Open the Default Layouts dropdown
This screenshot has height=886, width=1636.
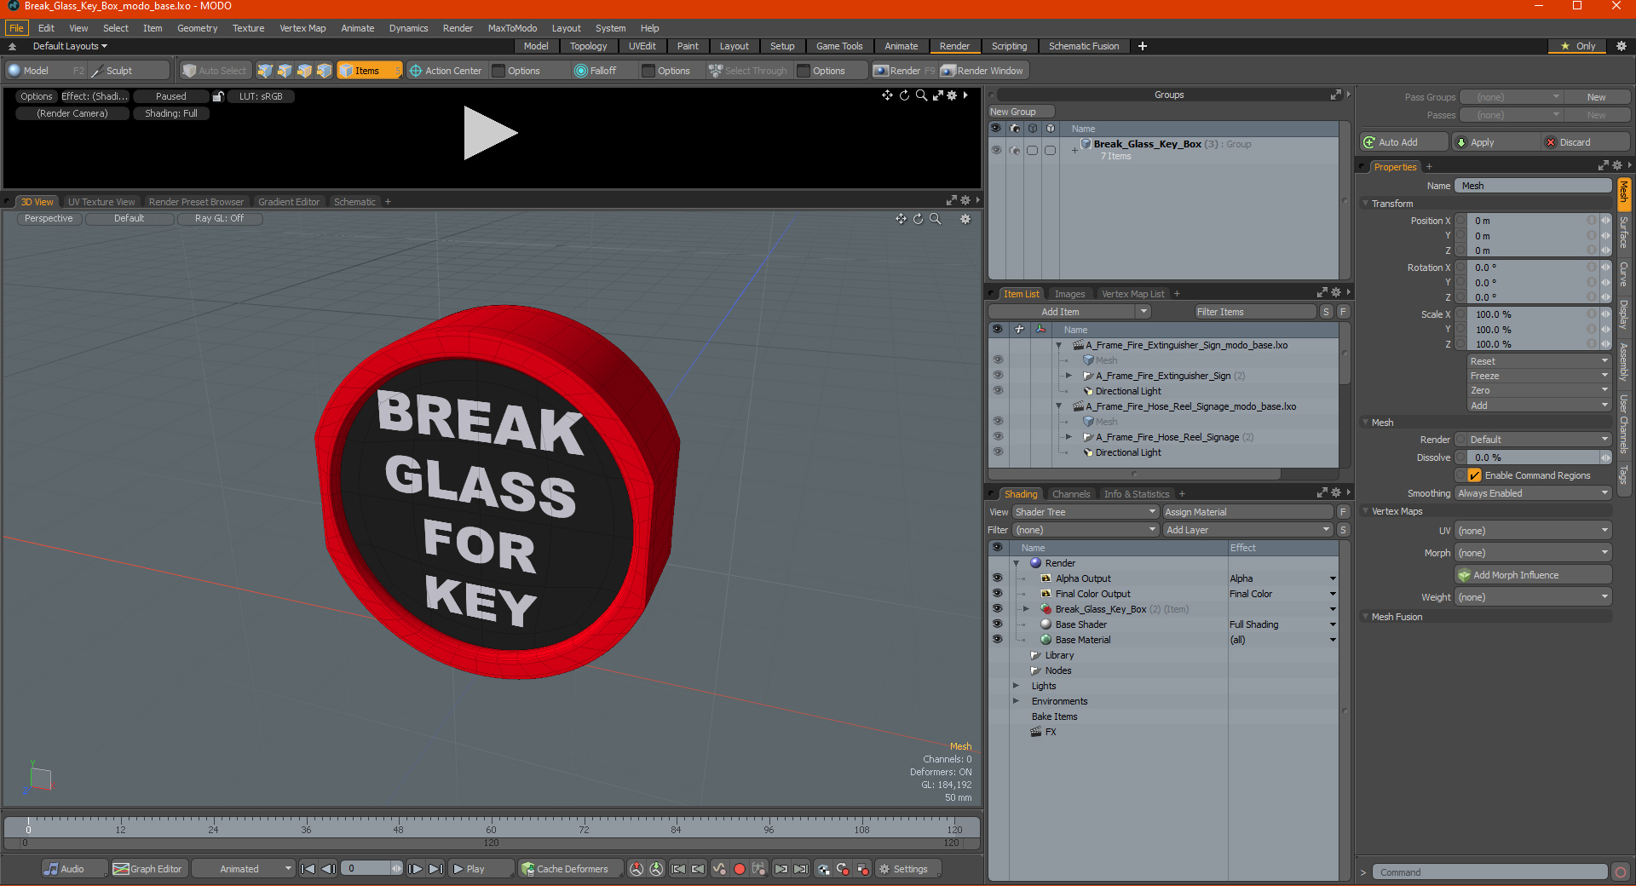point(70,46)
